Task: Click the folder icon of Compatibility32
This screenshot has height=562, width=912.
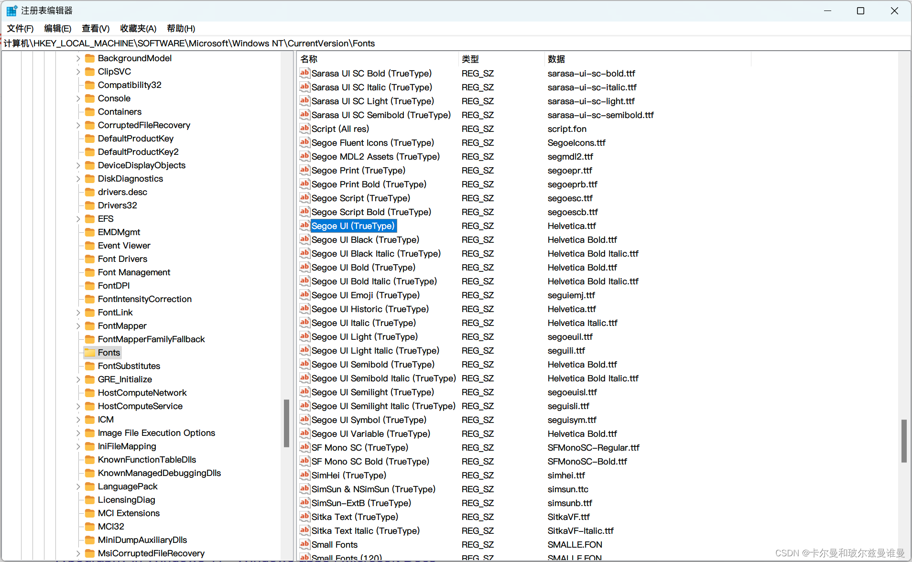Action: coord(90,85)
